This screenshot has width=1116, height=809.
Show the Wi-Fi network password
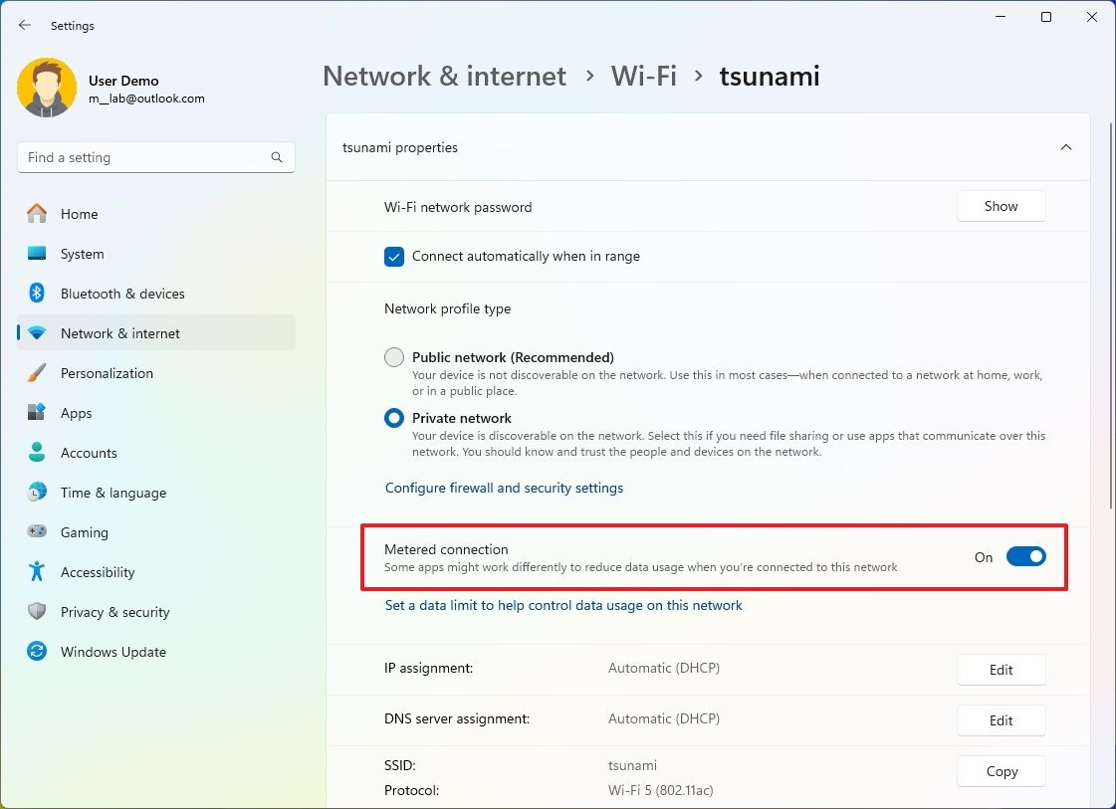click(1000, 206)
